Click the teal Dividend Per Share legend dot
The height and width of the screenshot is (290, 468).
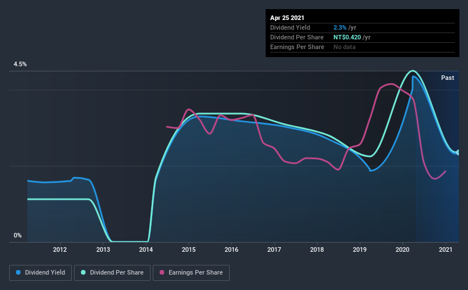click(x=83, y=272)
